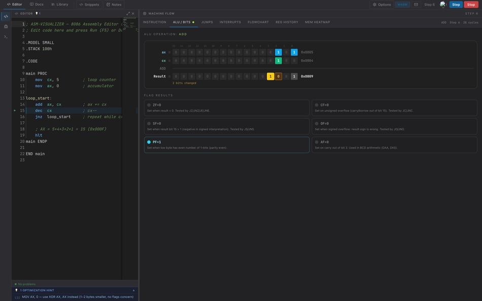Click the '28 cycles' counter text
Screen dimensions: 482x301
click(471, 22)
